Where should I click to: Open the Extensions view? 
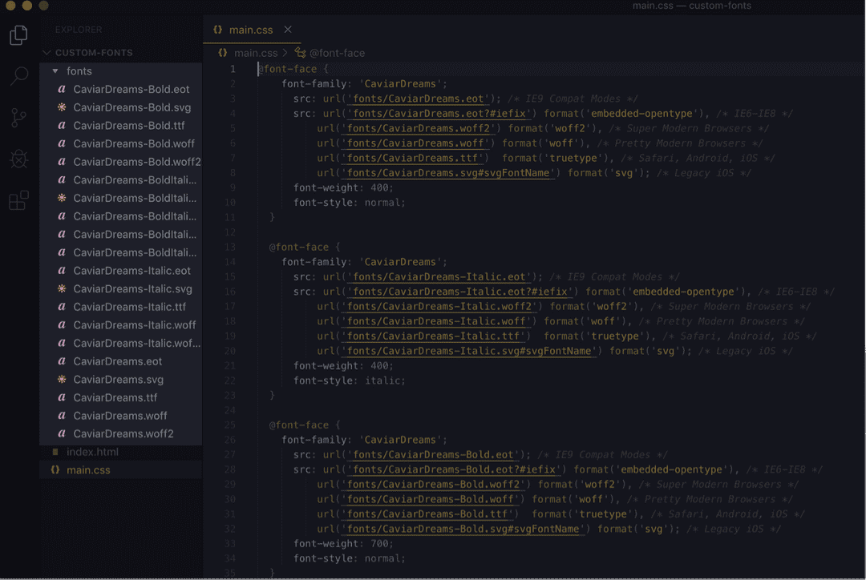click(x=18, y=200)
